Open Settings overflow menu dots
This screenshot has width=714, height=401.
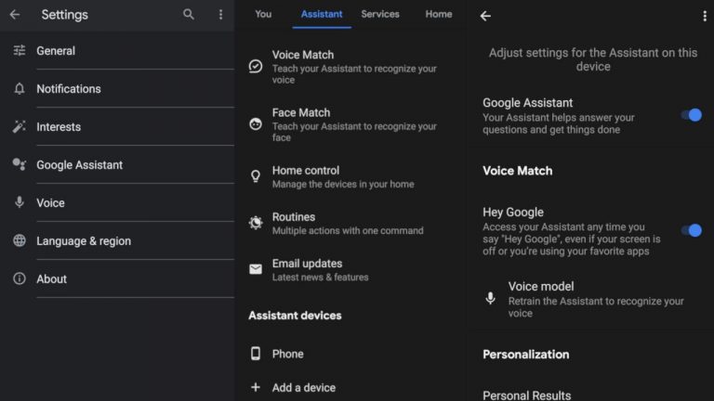tap(221, 15)
